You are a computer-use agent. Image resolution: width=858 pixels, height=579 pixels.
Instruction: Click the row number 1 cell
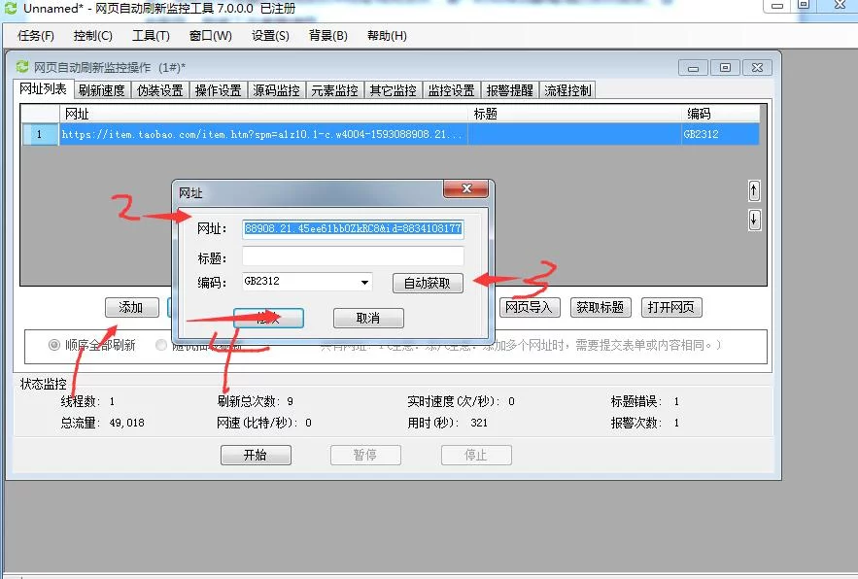tap(40, 134)
